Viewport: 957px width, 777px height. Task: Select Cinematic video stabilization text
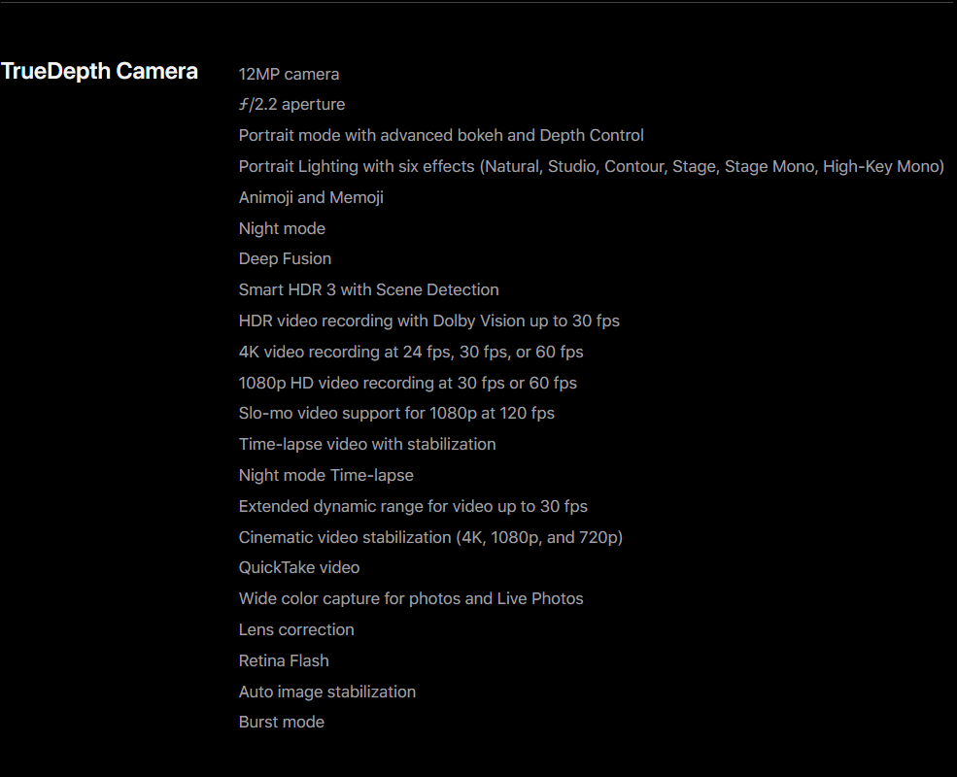coord(431,537)
